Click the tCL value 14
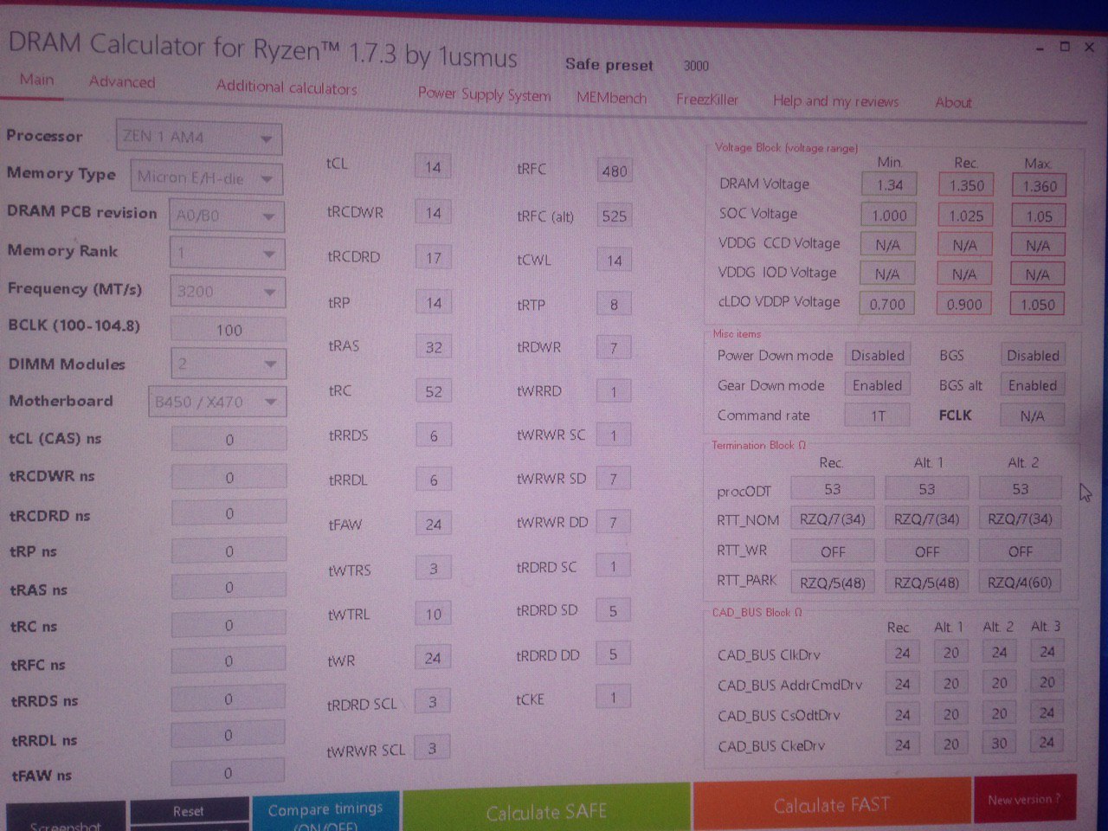 click(433, 167)
